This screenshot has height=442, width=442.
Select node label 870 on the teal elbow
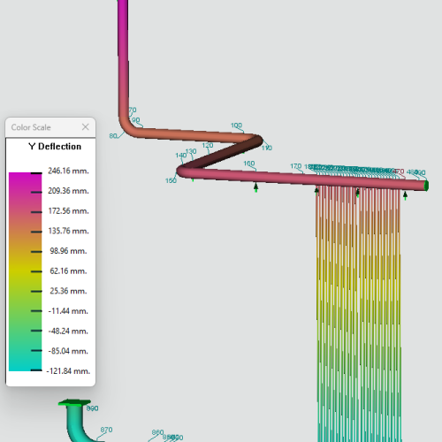click(x=106, y=430)
